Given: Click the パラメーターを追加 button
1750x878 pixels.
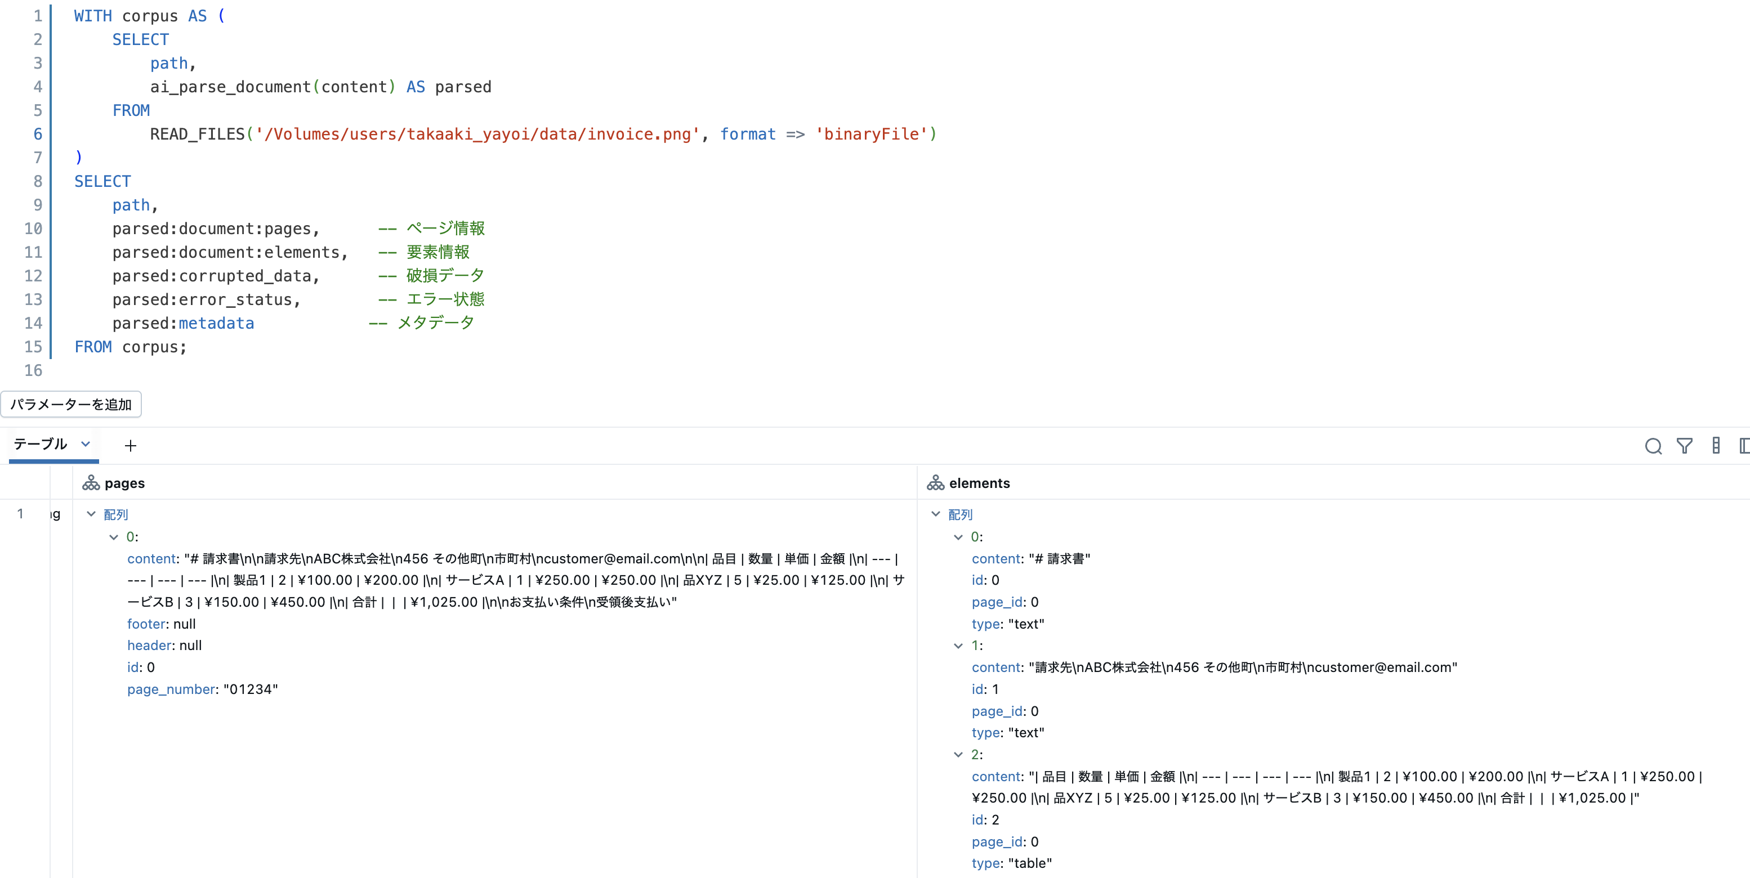Looking at the screenshot, I should click(x=72, y=404).
